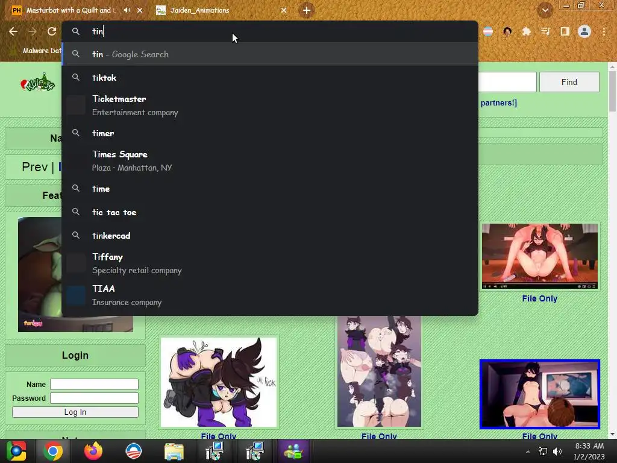The image size is (617, 463).
Task: Open the second installer taskbar icon
Action: 255,451
